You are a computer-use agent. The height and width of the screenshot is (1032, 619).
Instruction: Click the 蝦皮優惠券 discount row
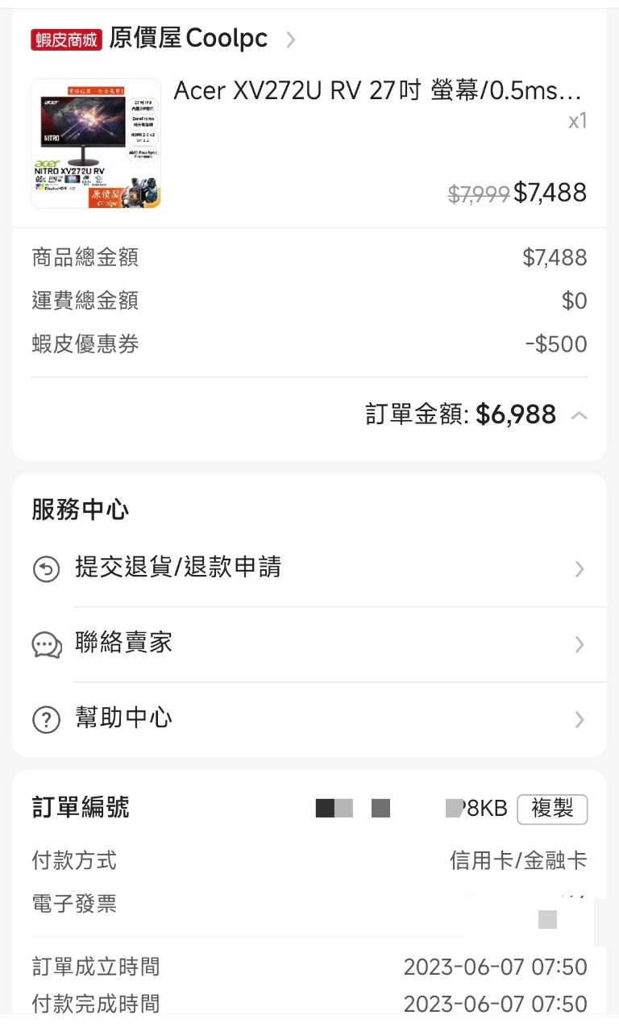click(x=309, y=344)
